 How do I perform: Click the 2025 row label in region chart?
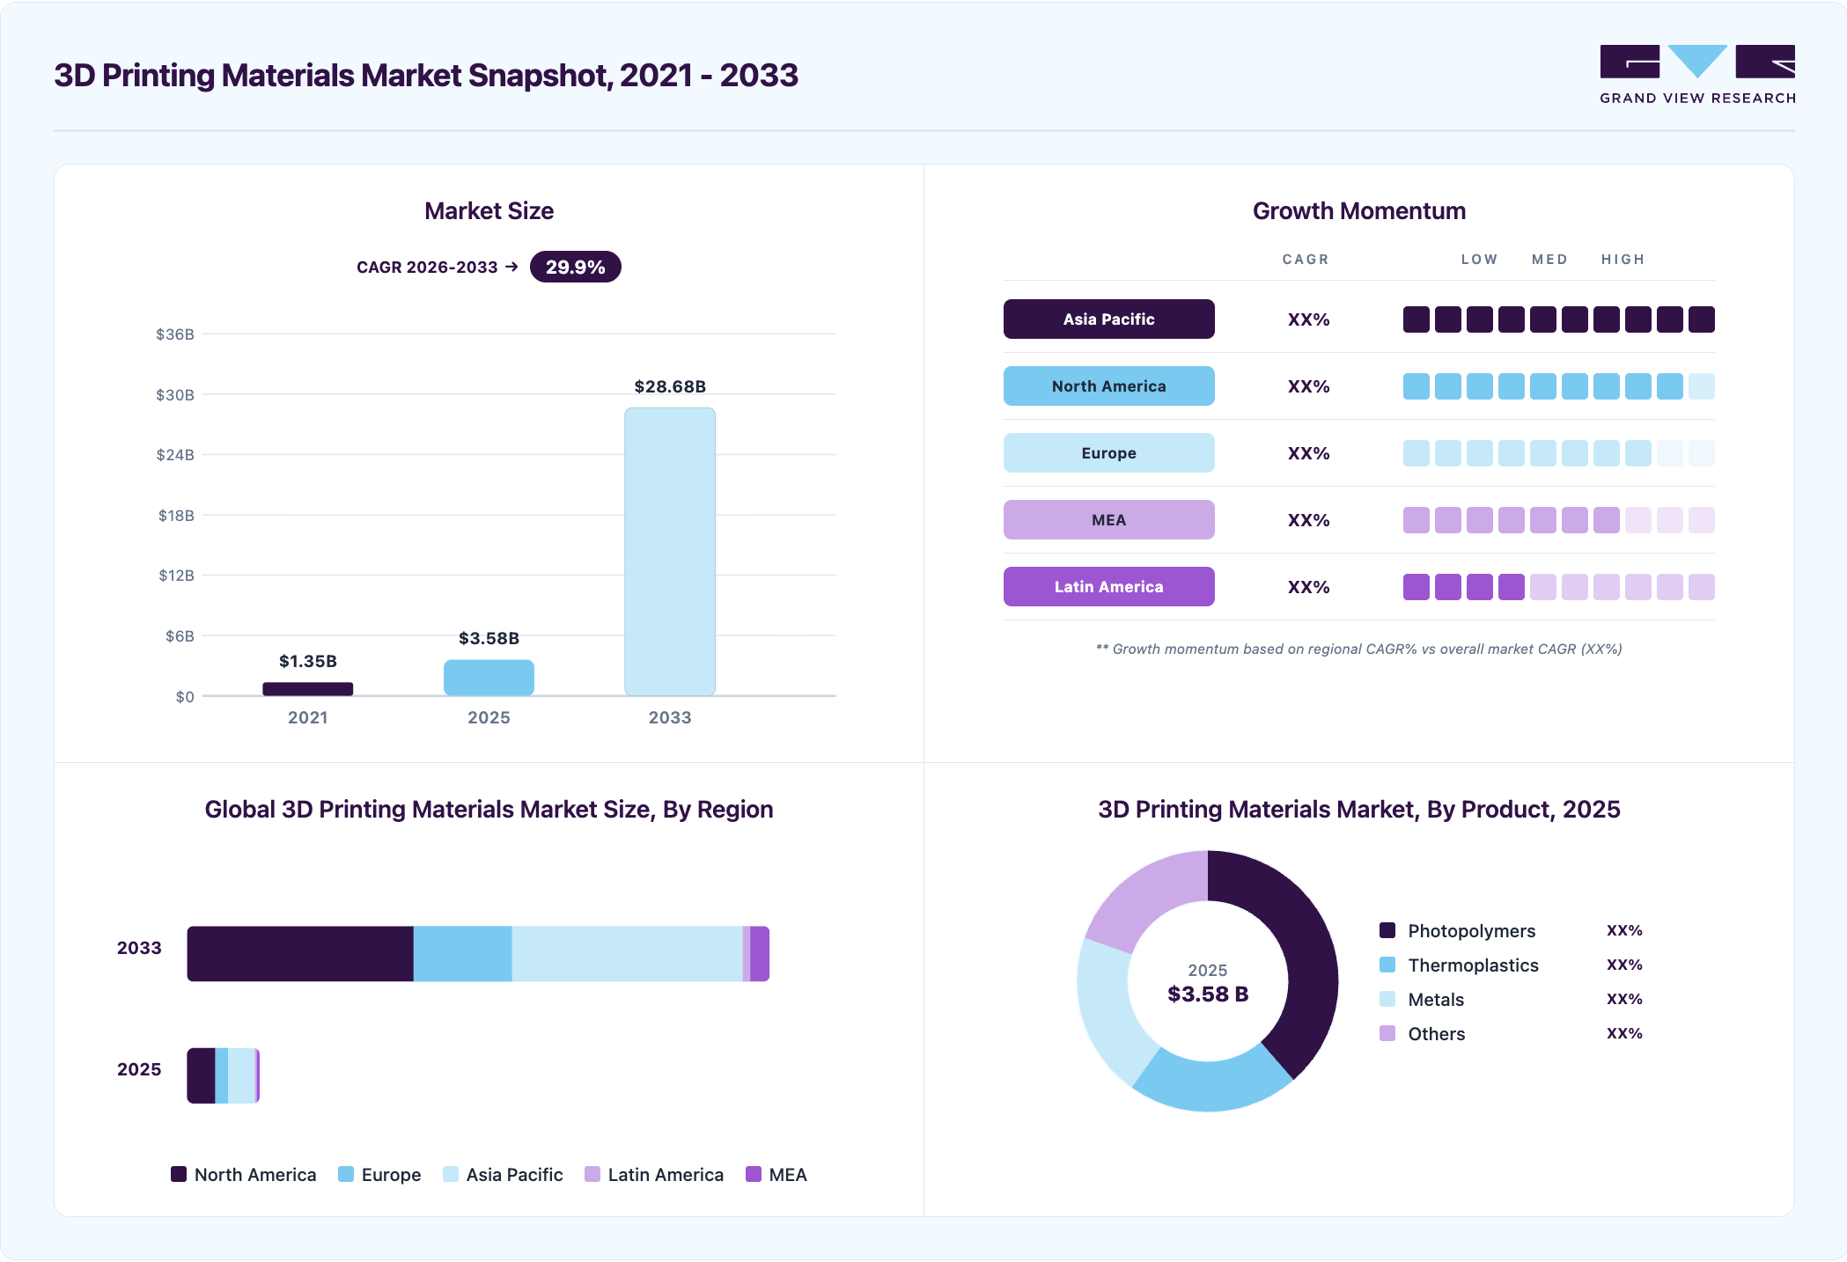[x=139, y=1069]
